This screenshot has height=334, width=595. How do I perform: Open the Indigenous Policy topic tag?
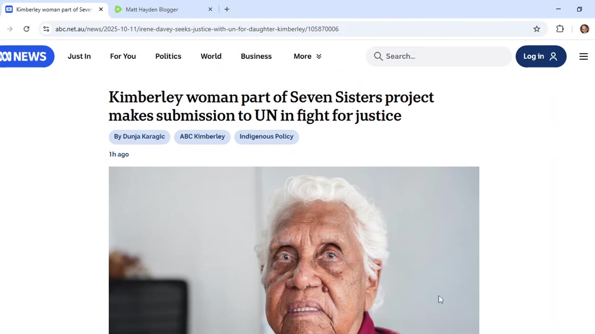pos(266,136)
